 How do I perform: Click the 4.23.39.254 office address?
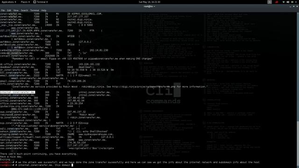75,104
